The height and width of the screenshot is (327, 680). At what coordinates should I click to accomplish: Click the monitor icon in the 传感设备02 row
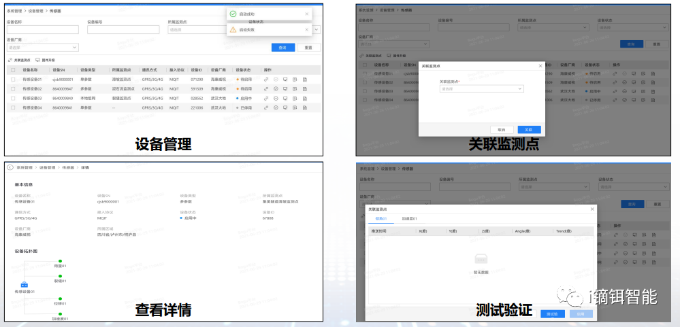point(285,89)
